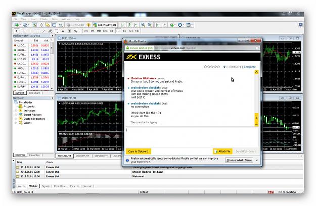Click the chat icon at toolbar far right

click(x=300, y=25)
